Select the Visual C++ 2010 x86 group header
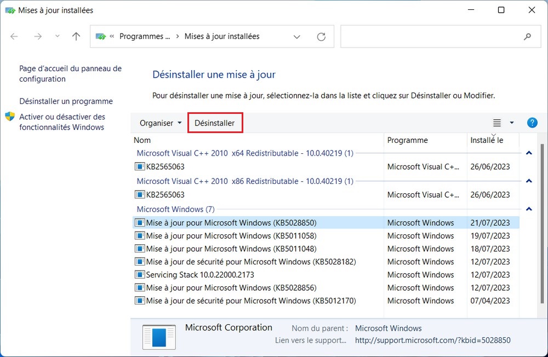Image resolution: width=548 pixels, height=357 pixels. coord(245,181)
